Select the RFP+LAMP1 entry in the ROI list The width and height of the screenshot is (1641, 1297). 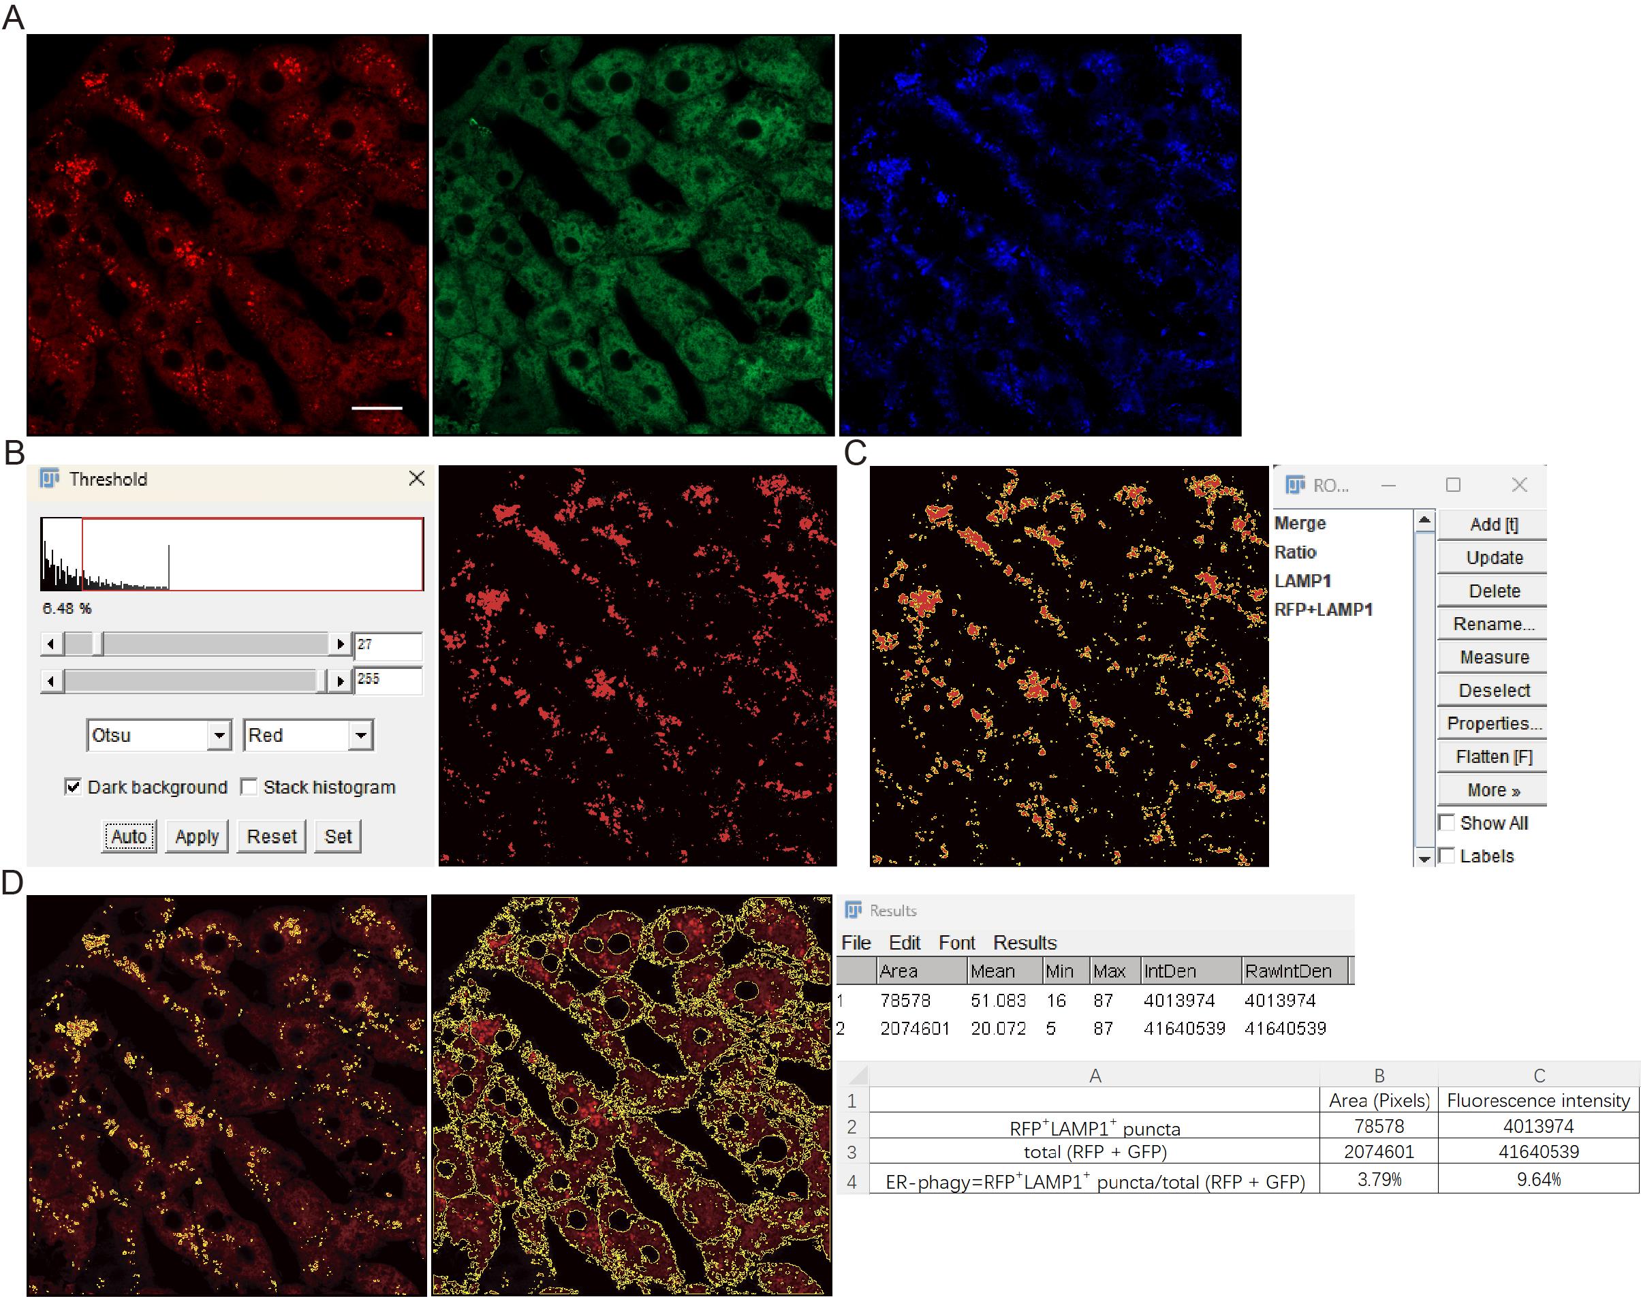(1323, 610)
